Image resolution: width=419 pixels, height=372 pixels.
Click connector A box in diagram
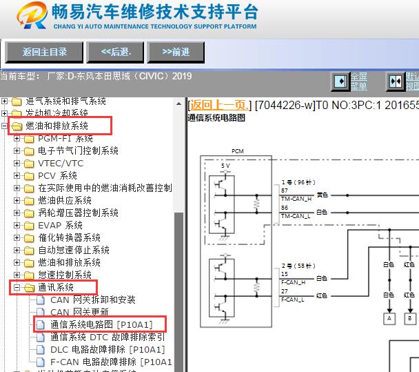tap(389, 319)
